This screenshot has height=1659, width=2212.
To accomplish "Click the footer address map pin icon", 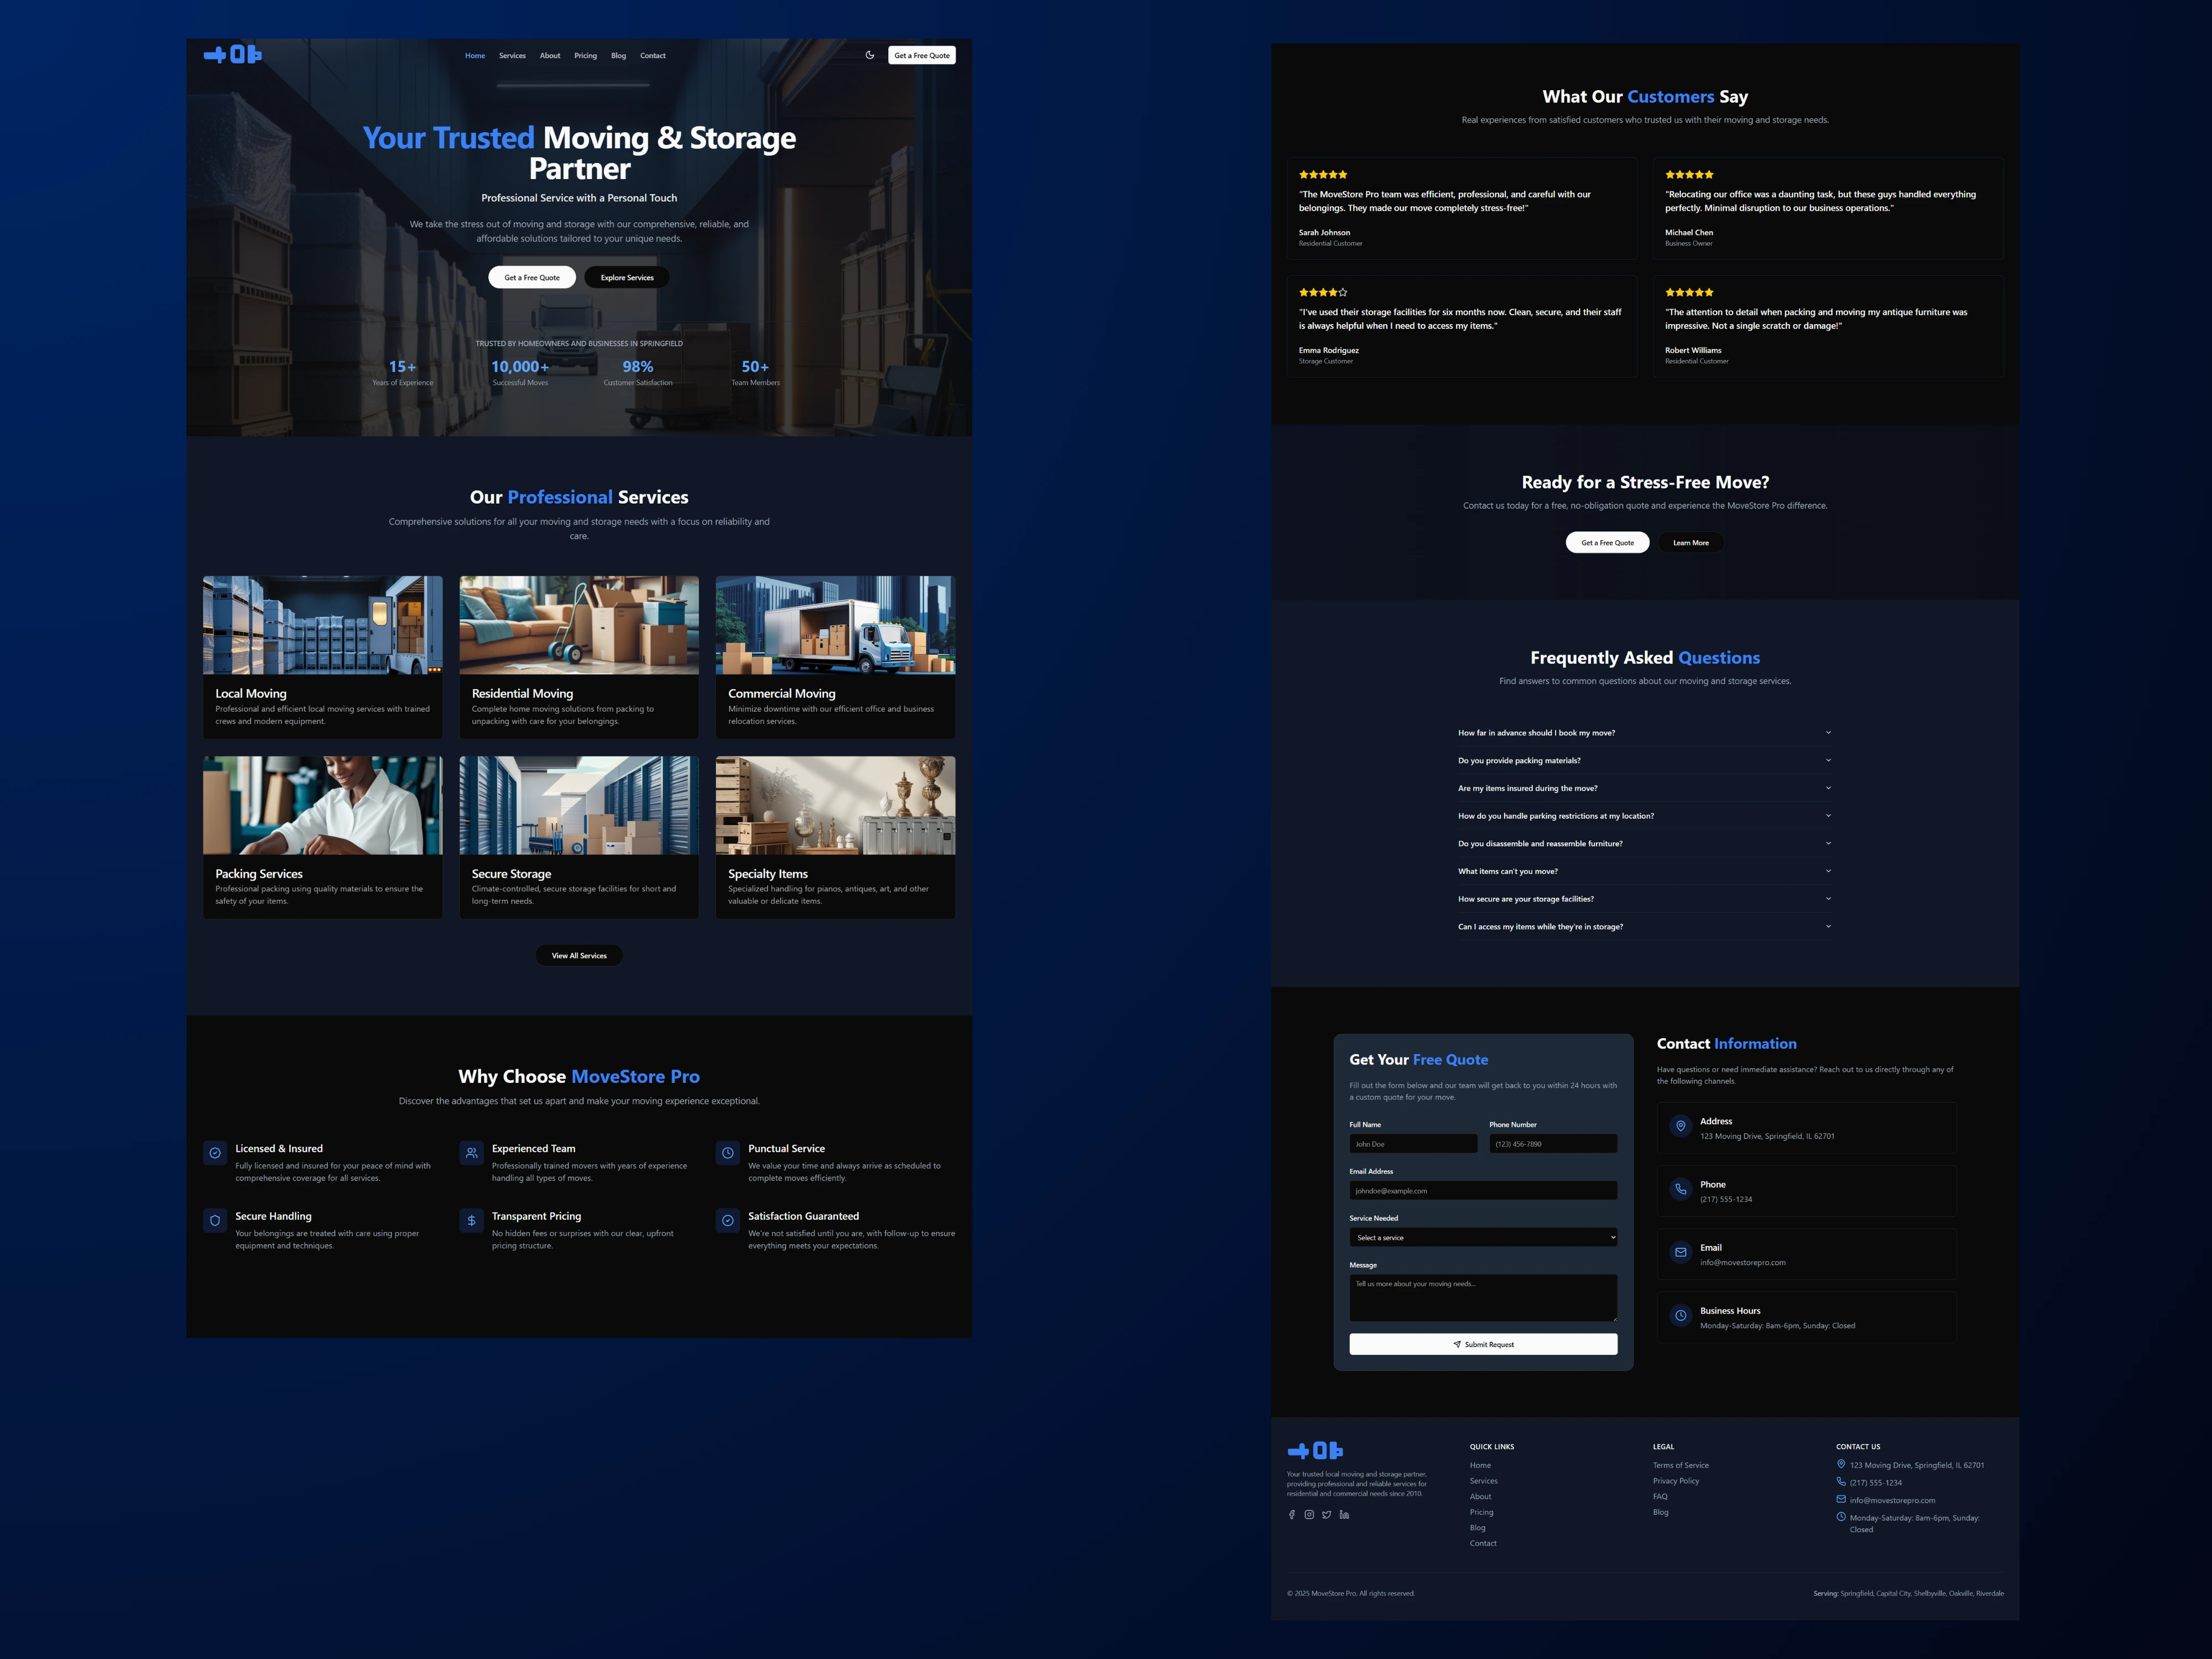I will pos(1841,1464).
